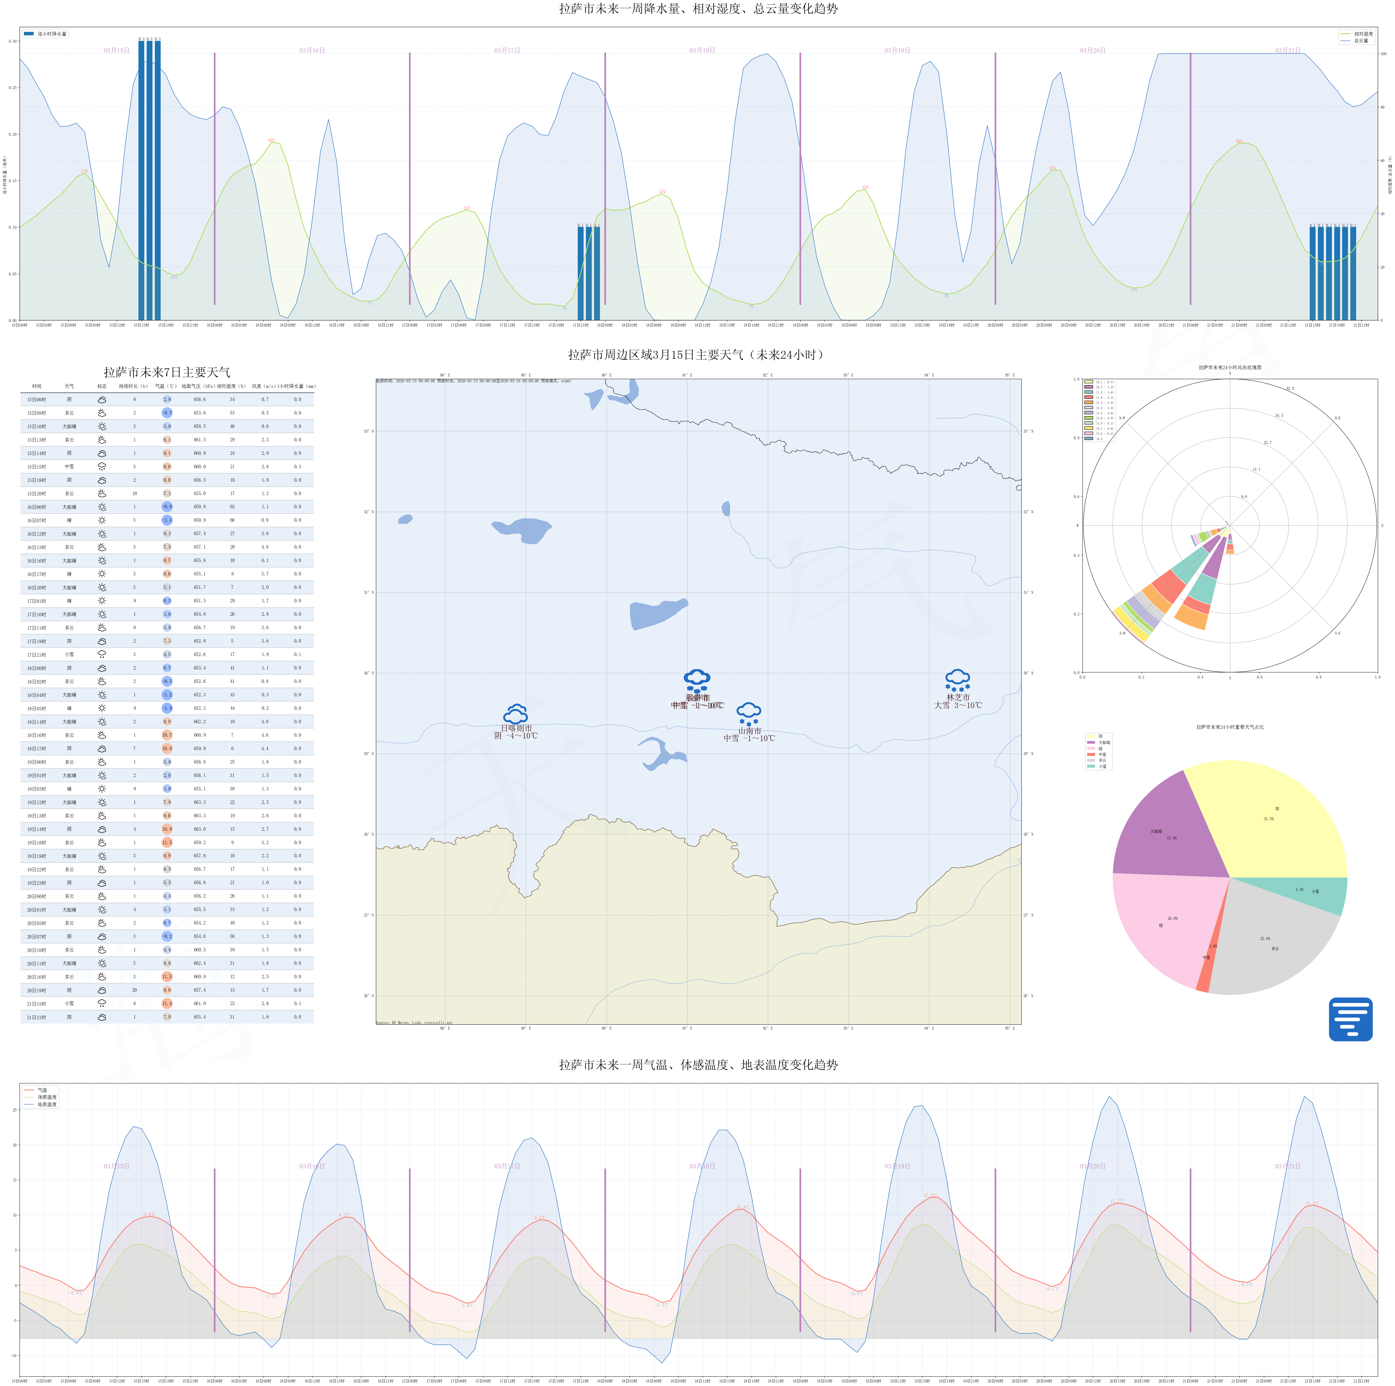Click the 中雪 weather icon in the 15日15时 row

coord(102,466)
